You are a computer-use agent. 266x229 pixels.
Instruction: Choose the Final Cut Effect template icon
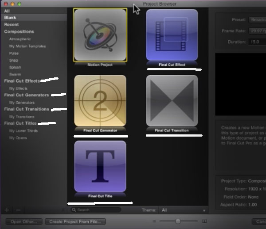(172, 35)
